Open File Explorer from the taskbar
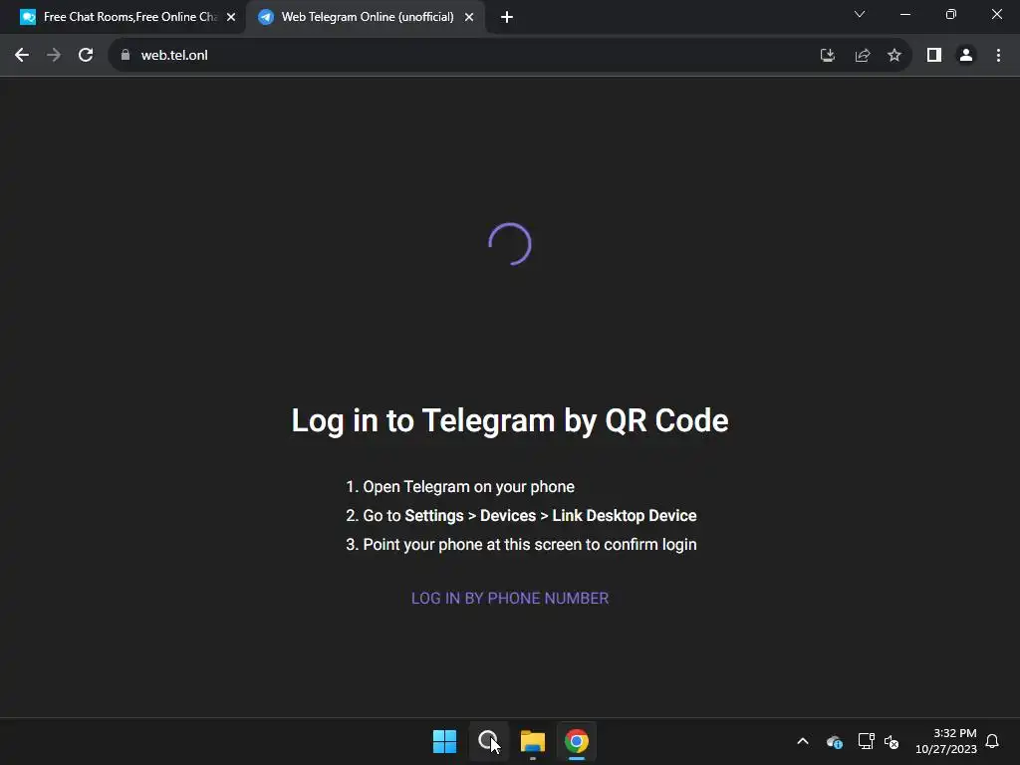The image size is (1020, 765). (x=532, y=741)
